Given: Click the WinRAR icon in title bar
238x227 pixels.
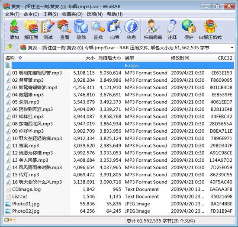Looking at the screenshot, I should pos(6,6).
